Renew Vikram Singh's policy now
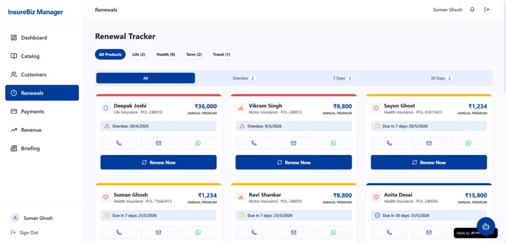 tap(294, 163)
